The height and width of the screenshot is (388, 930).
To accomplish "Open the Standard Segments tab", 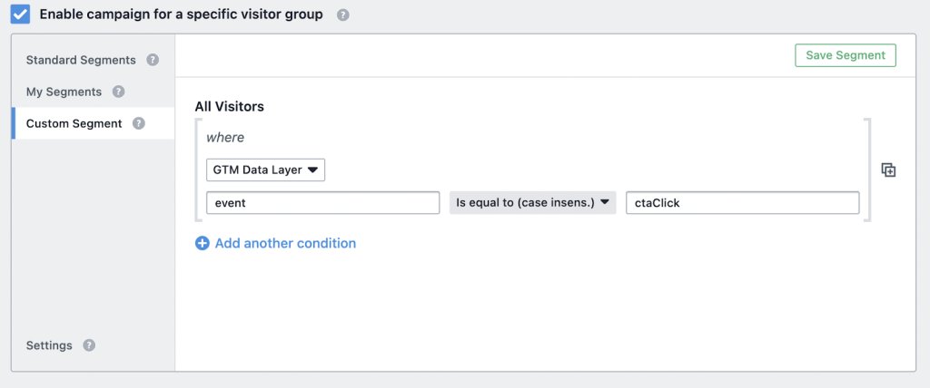I will click(x=81, y=60).
